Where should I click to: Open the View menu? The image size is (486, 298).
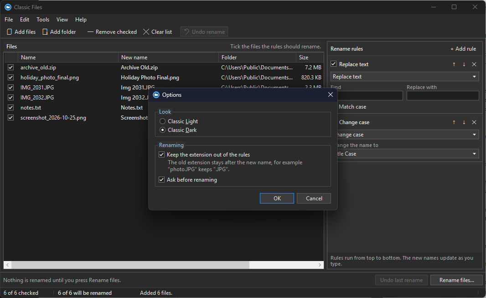(x=62, y=20)
